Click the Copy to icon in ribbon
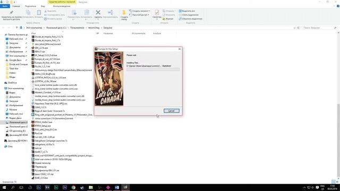340x191 pixels. pyautogui.click(x=87, y=13)
